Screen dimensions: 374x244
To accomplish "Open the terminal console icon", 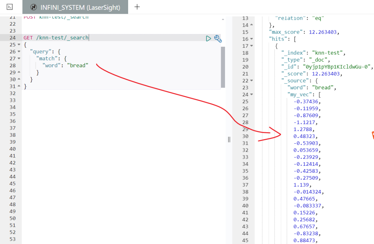I will coord(10,7).
